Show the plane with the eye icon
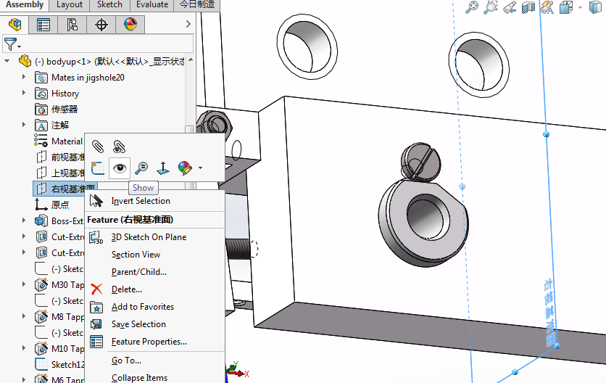The width and height of the screenshot is (606, 383). pos(120,168)
